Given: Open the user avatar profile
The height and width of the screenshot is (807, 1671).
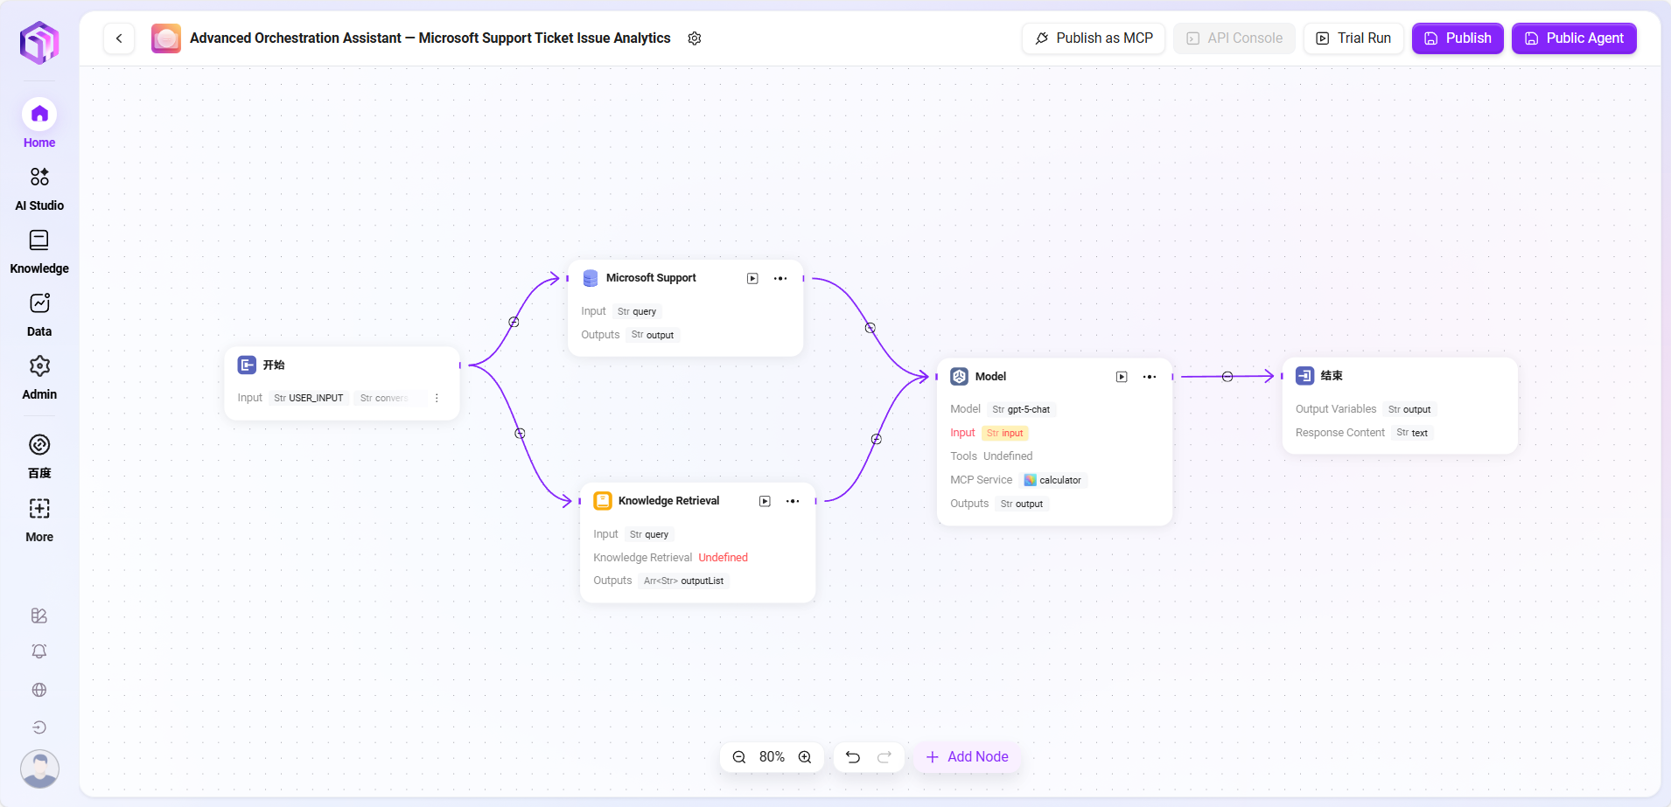Looking at the screenshot, I should 39,769.
